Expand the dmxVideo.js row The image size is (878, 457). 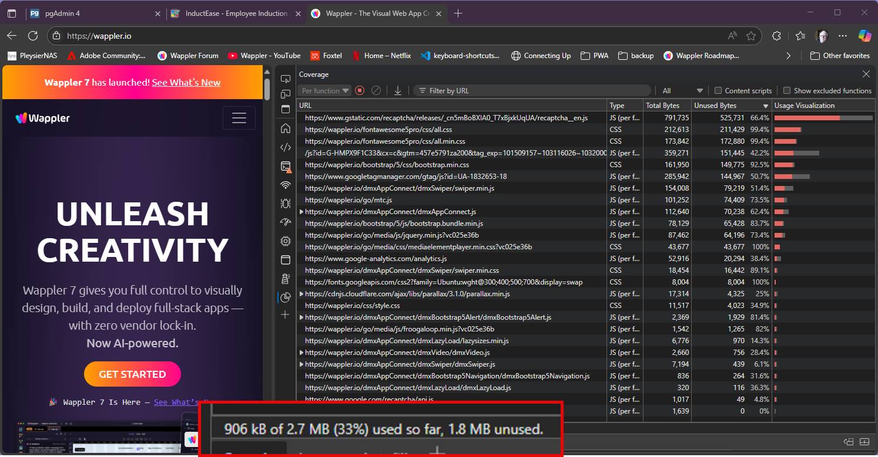point(301,353)
